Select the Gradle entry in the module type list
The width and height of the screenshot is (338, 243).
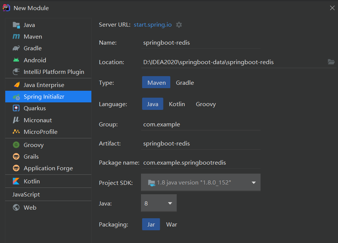click(48, 48)
